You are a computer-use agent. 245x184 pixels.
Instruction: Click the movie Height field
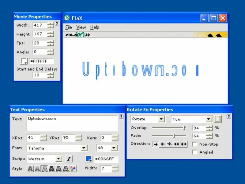40,34
